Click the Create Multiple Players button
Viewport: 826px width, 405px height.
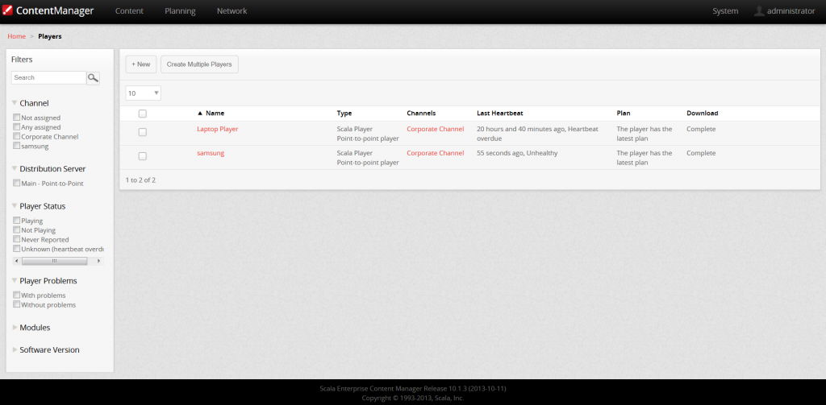pyautogui.click(x=199, y=64)
